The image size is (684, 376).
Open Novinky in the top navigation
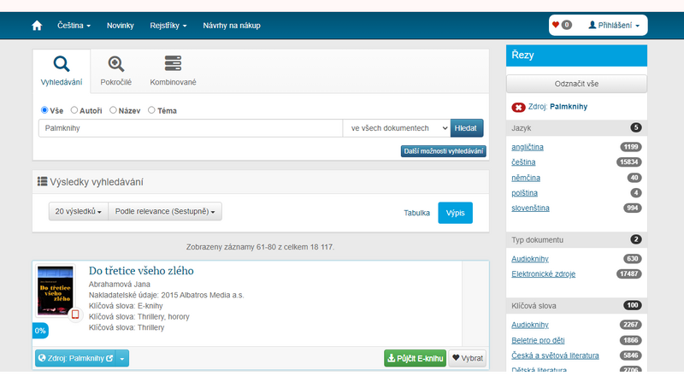pos(120,26)
